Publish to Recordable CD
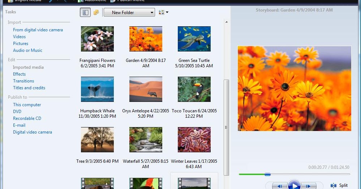361x189 pixels. point(27,118)
